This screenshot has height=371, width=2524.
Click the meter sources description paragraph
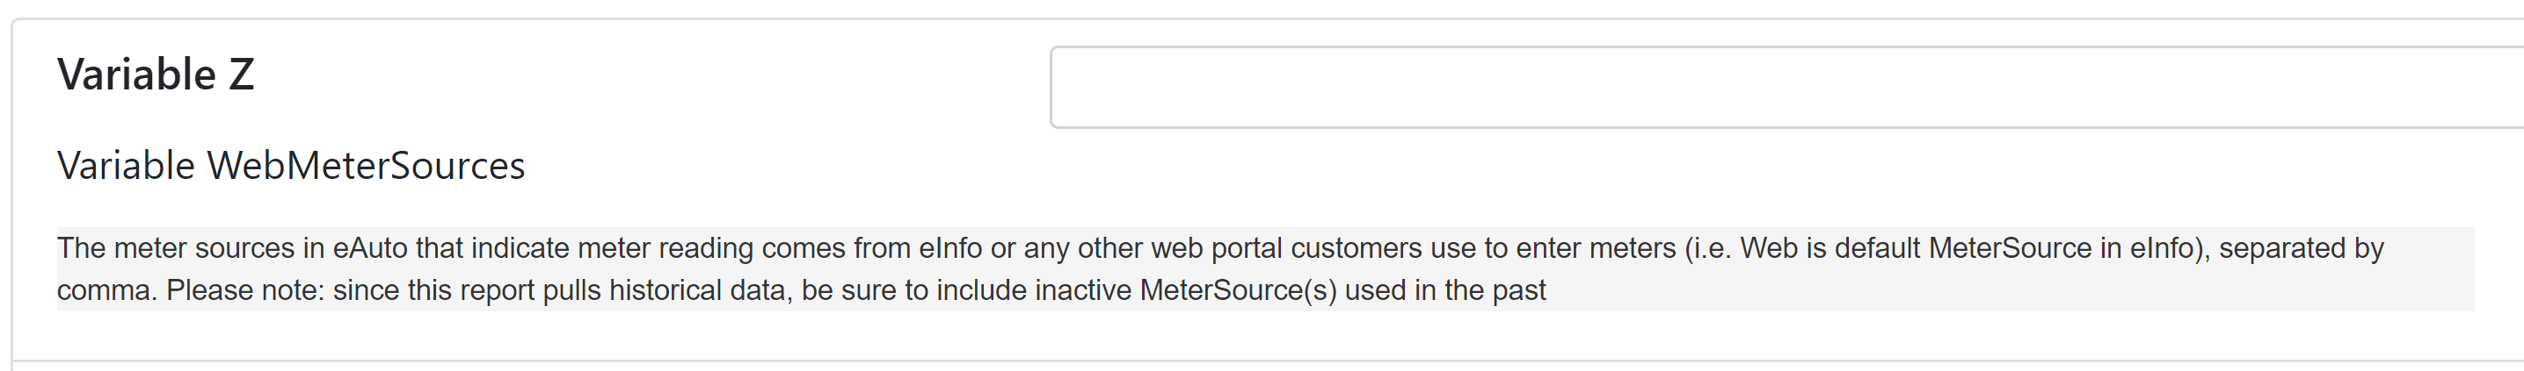[x=1265, y=269]
